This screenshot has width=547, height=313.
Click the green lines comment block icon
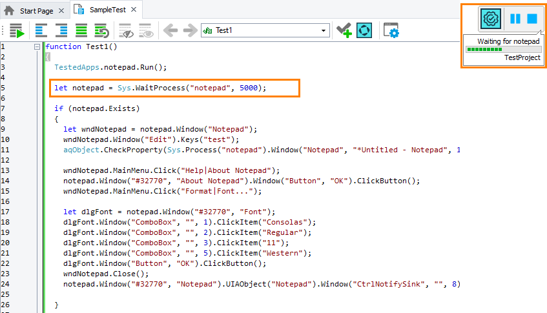pos(81,31)
